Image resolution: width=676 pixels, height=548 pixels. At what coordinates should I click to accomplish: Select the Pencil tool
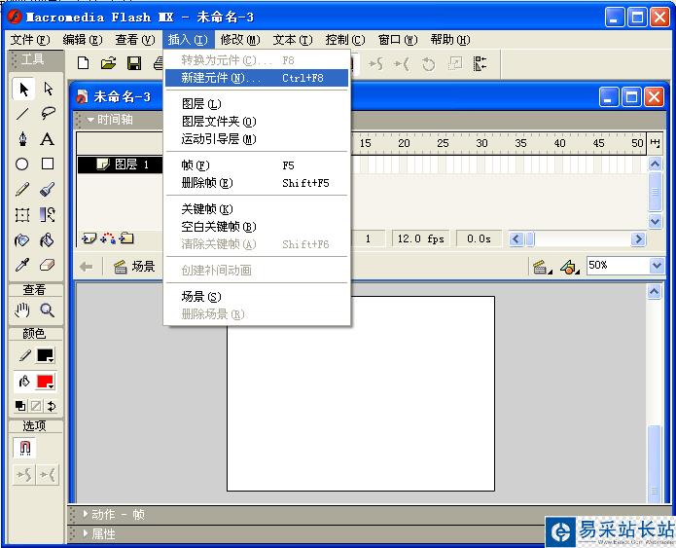coord(22,189)
